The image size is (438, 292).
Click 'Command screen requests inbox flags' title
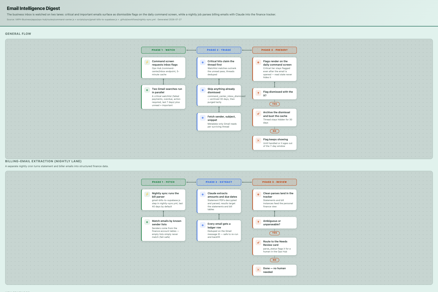click(165, 63)
